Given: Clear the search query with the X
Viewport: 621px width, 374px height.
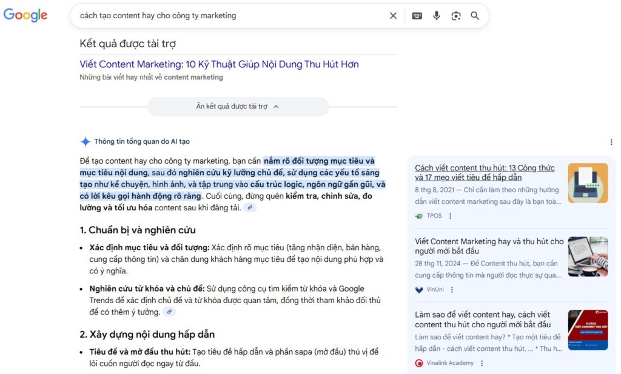Looking at the screenshot, I should [x=392, y=16].
